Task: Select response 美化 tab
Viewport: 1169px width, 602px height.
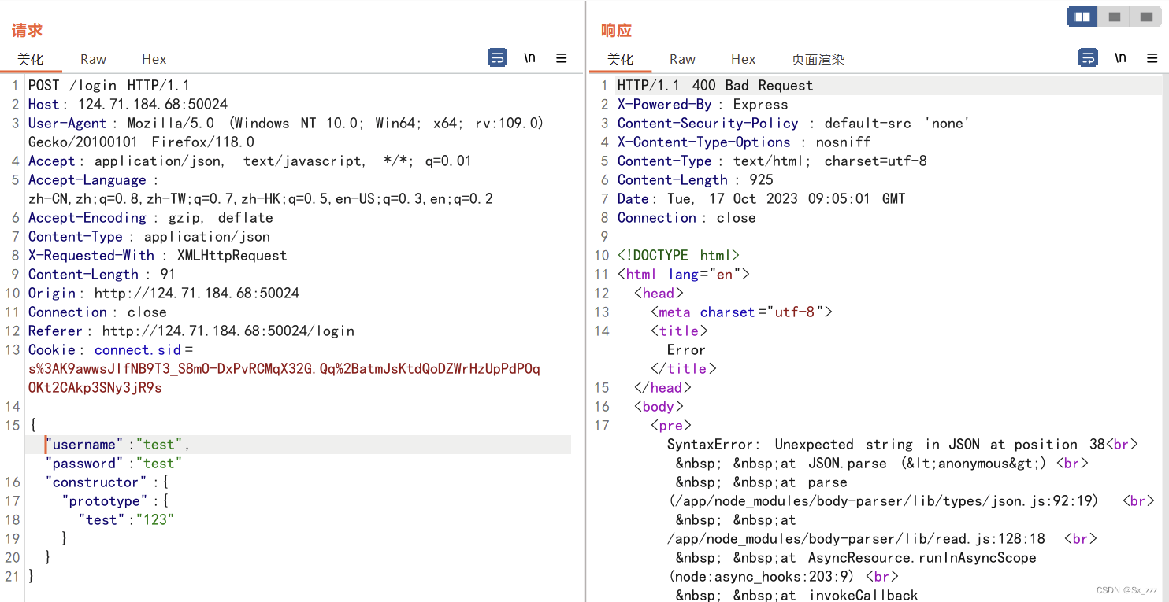Action: [x=621, y=59]
